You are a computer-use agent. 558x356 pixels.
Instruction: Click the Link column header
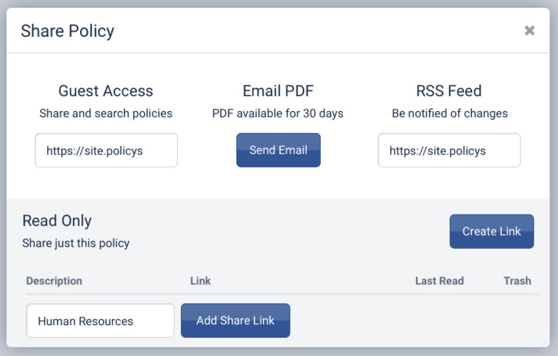(x=200, y=281)
